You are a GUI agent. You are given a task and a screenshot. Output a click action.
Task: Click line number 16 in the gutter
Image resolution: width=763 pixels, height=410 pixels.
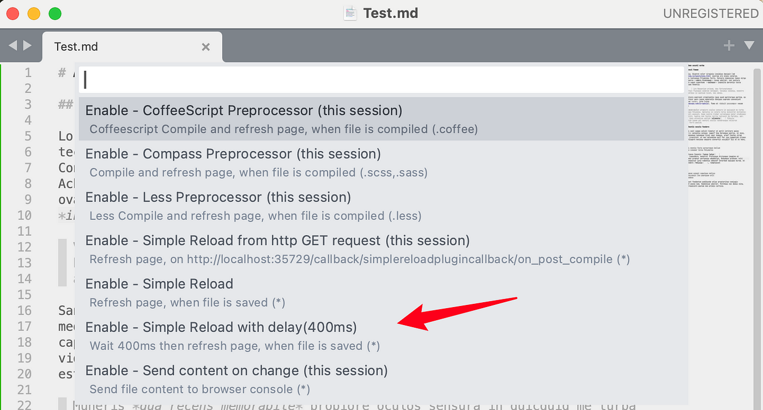pyautogui.click(x=24, y=310)
